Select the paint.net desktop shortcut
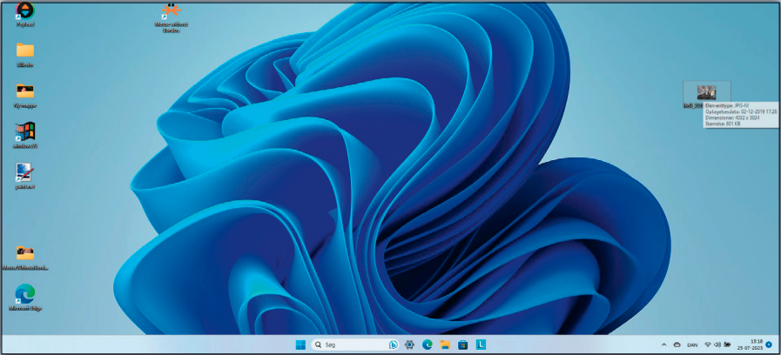 tap(25, 173)
